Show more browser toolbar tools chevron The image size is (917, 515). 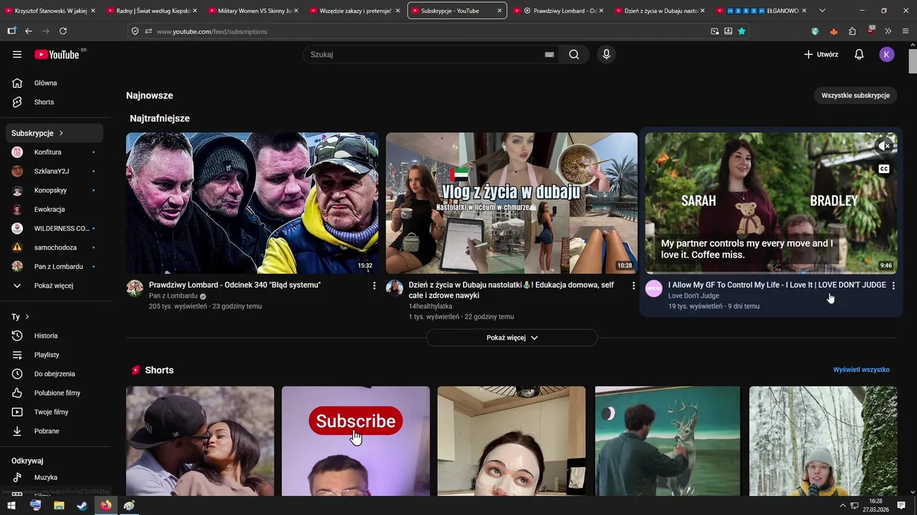pos(888,31)
